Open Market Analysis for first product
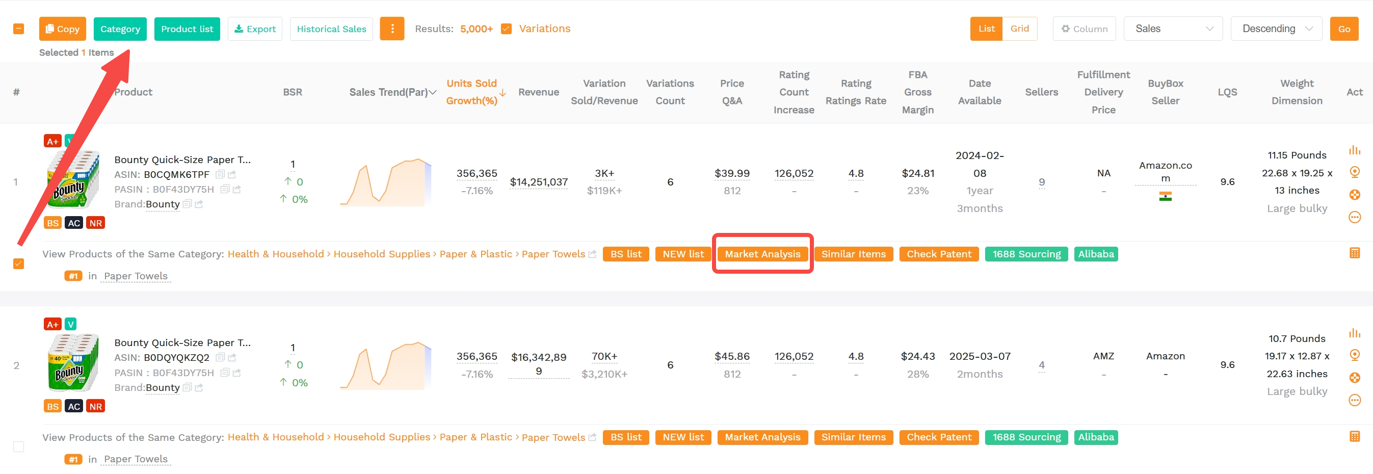The height and width of the screenshot is (474, 1373). tap(762, 254)
